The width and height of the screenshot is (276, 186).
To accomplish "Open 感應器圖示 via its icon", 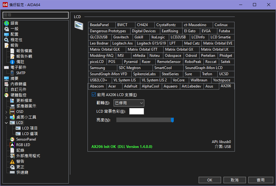I will (12, 106).
